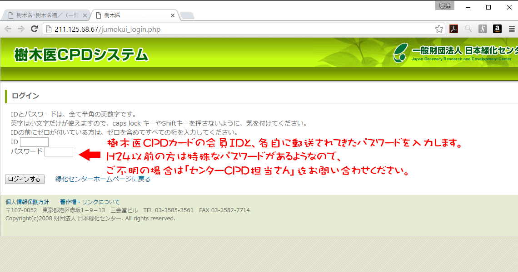Open the Amazon extension icon

[497, 29]
